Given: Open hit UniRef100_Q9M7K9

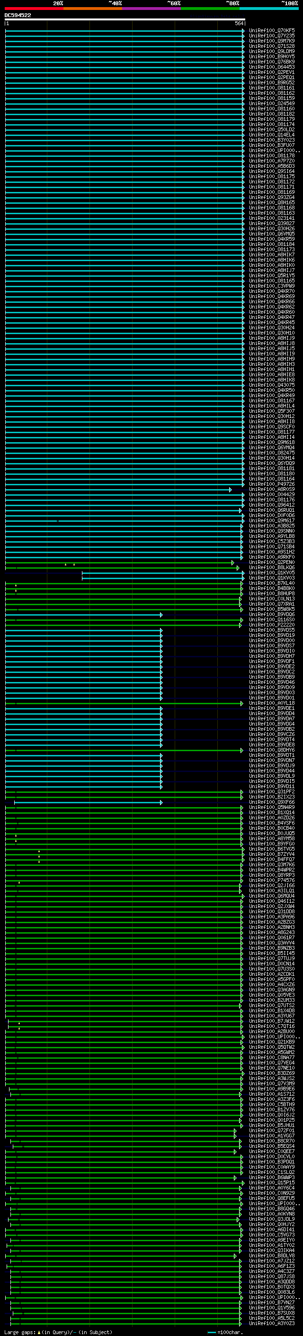Looking at the screenshot, I should tap(272, 41).
